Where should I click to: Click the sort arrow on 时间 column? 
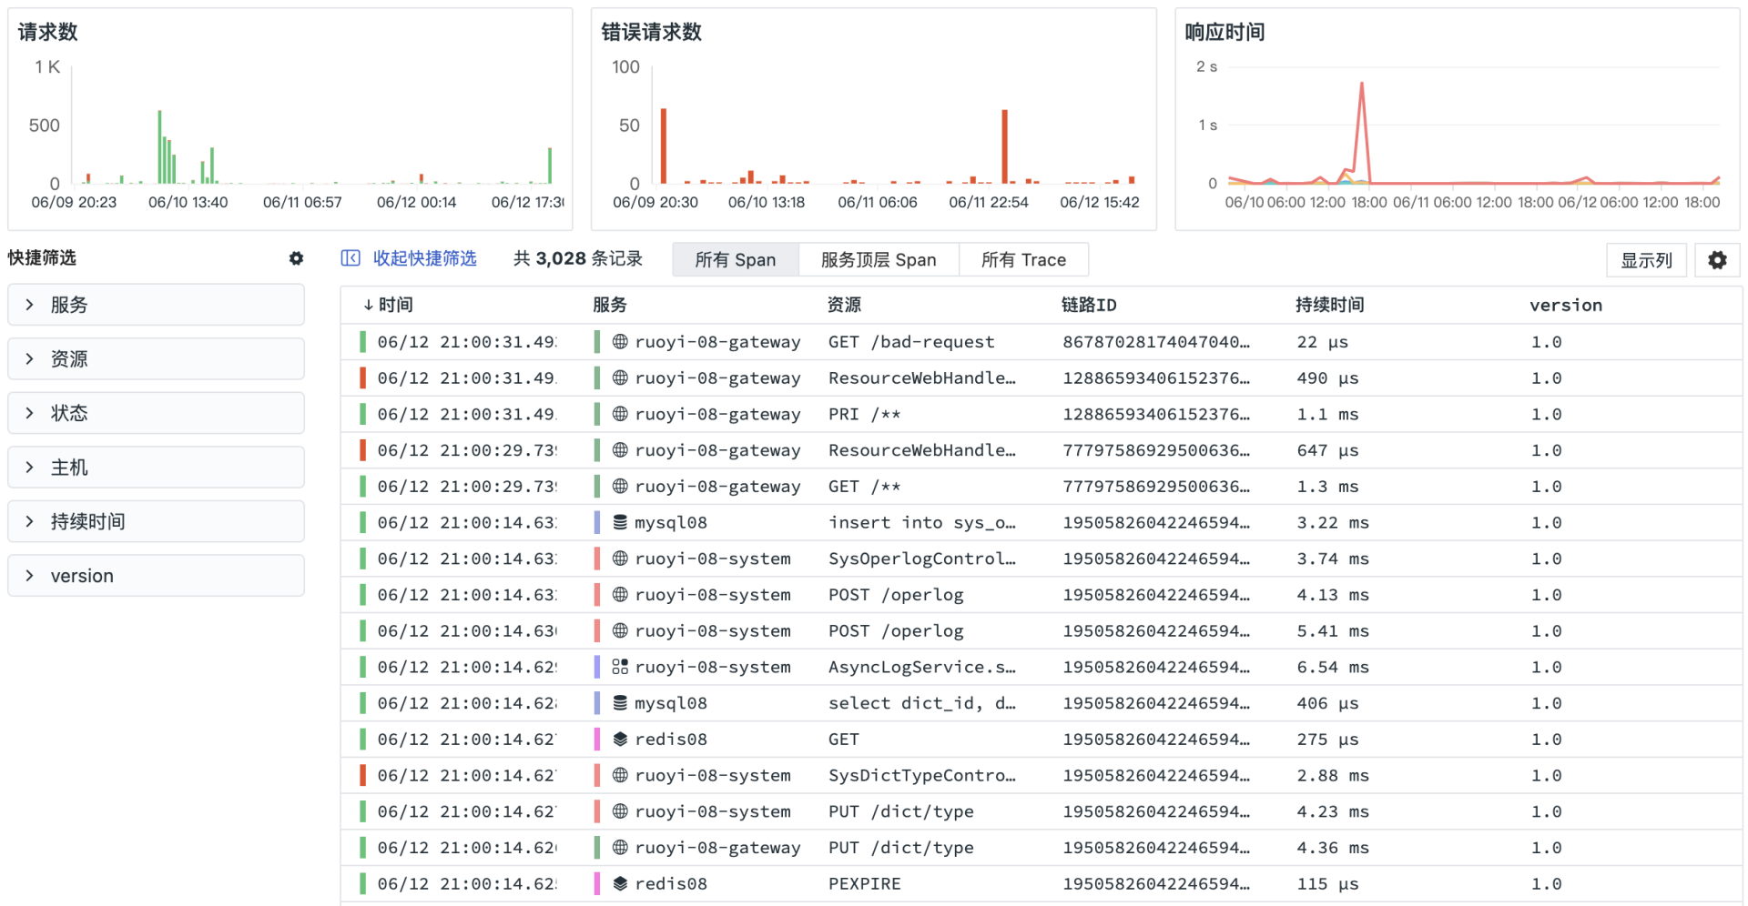point(368,306)
